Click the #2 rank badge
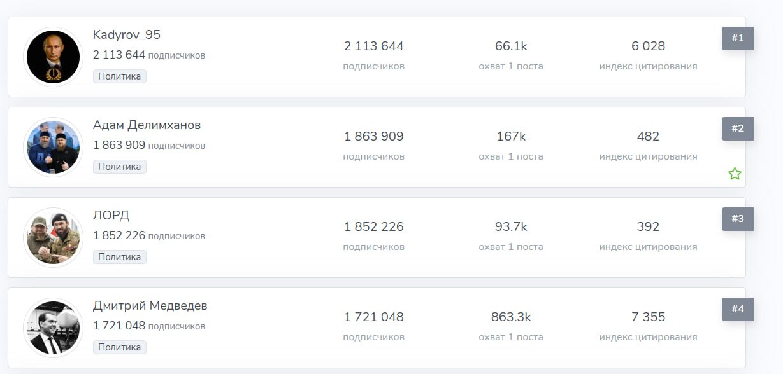This screenshot has width=783, height=374. (738, 128)
